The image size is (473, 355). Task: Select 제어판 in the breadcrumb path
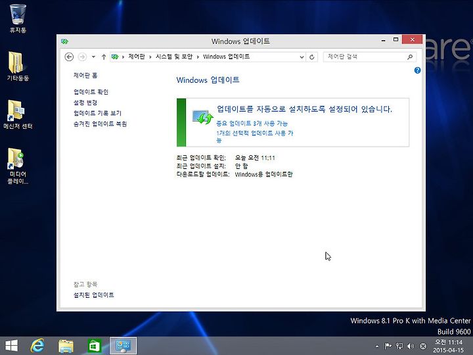point(137,57)
